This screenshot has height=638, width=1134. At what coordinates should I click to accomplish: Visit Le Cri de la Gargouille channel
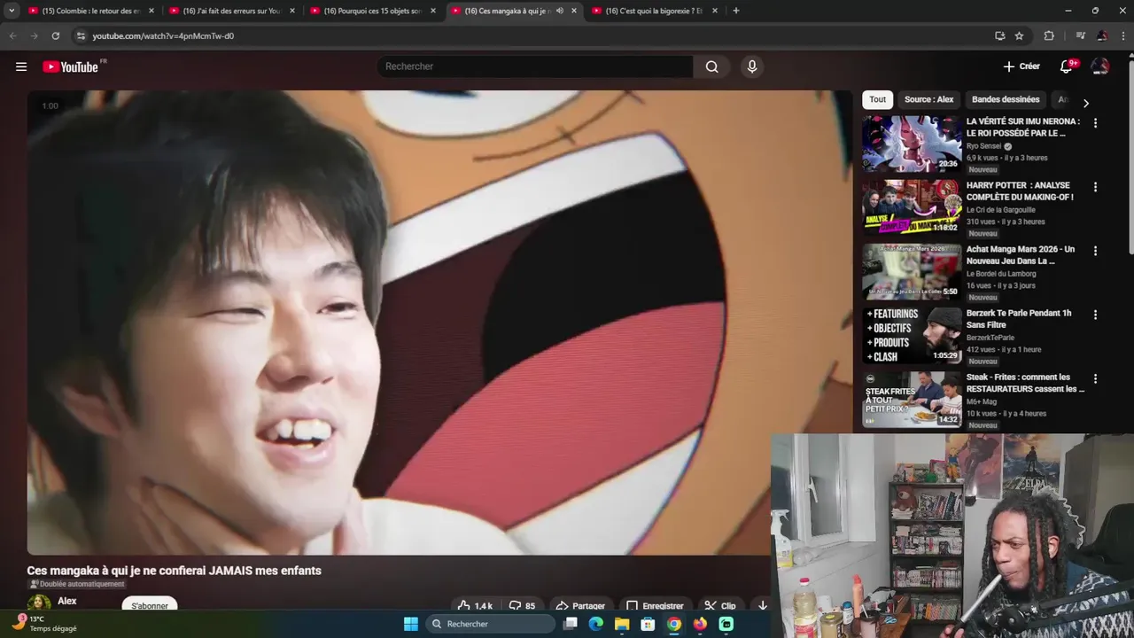tap(1001, 210)
